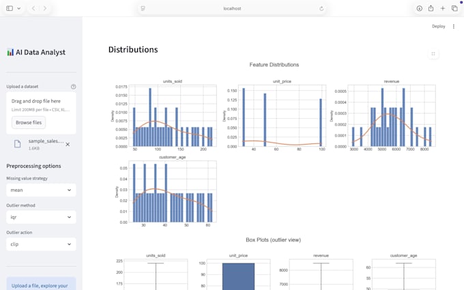Click the Upload a dataset label

click(x=23, y=87)
